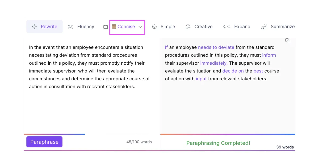
Task: Click the "Paraphrasing Completed!" status message
Action: tap(218, 143)
